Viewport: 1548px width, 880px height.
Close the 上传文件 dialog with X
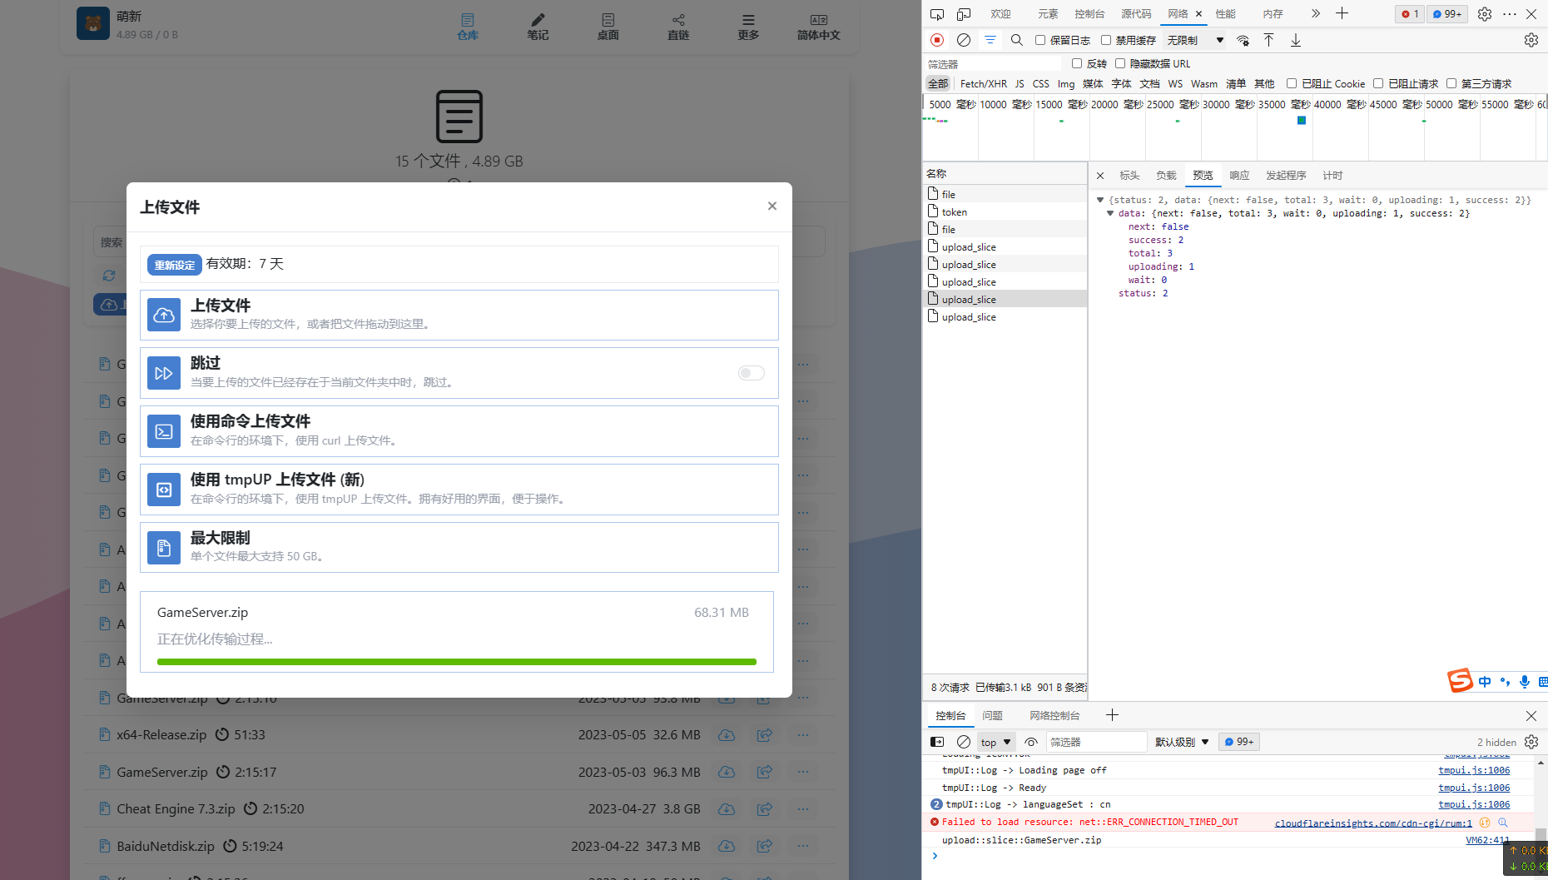772,206
